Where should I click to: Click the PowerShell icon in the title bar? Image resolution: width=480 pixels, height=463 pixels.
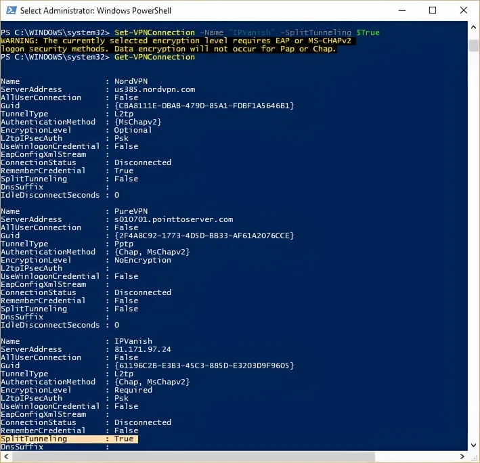(x=12, y=10)
